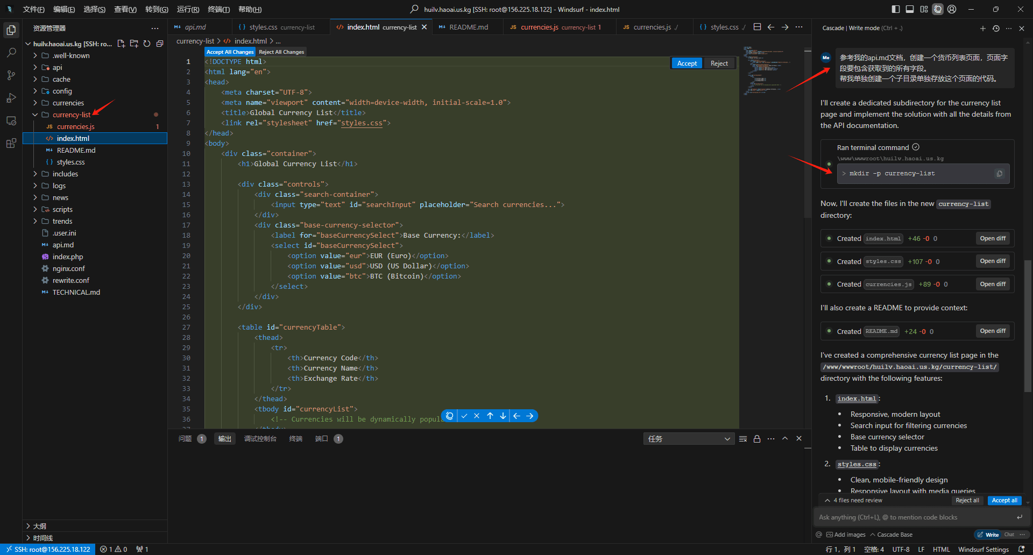The width and height of the screenshot is (1033, 555).
Task: Click the editor minimap preview
Action: click(767, 71)
